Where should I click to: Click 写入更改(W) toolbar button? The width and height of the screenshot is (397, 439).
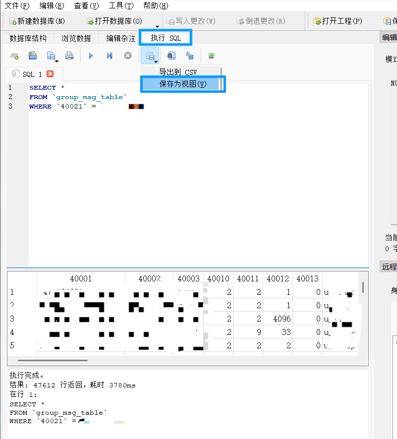[191, 21]
